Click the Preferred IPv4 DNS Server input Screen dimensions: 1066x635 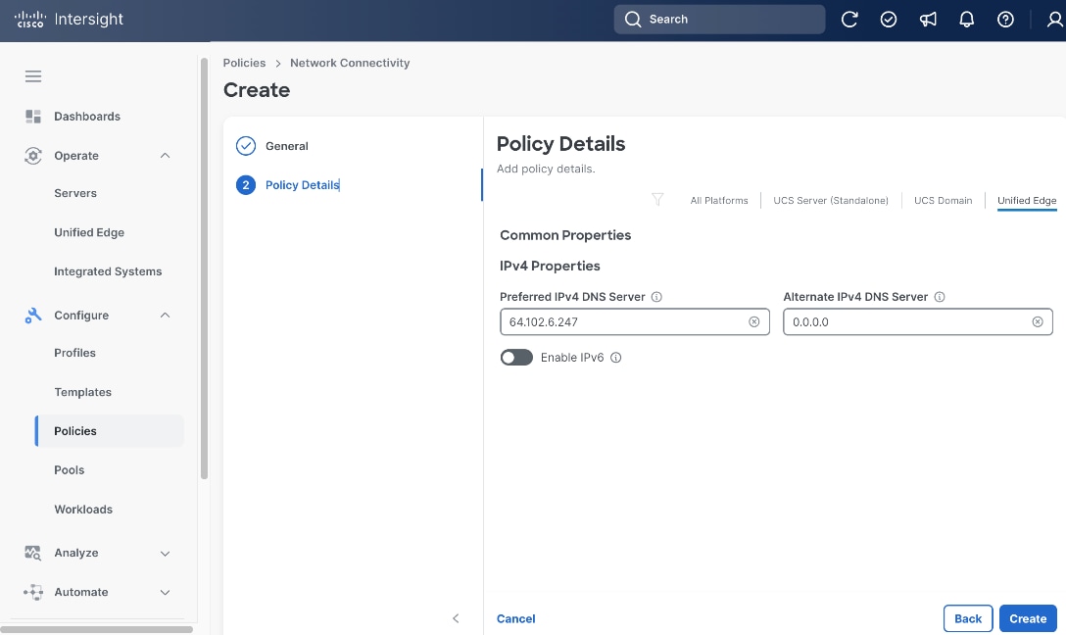tap(634, 321)
